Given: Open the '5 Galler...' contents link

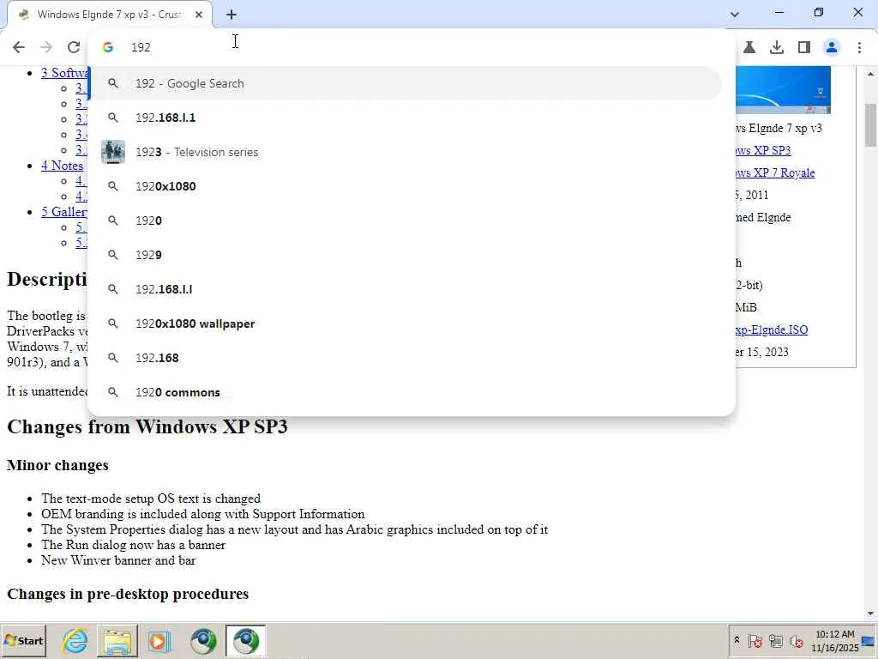Looking at the screenshot, I should tap(63, 212).
